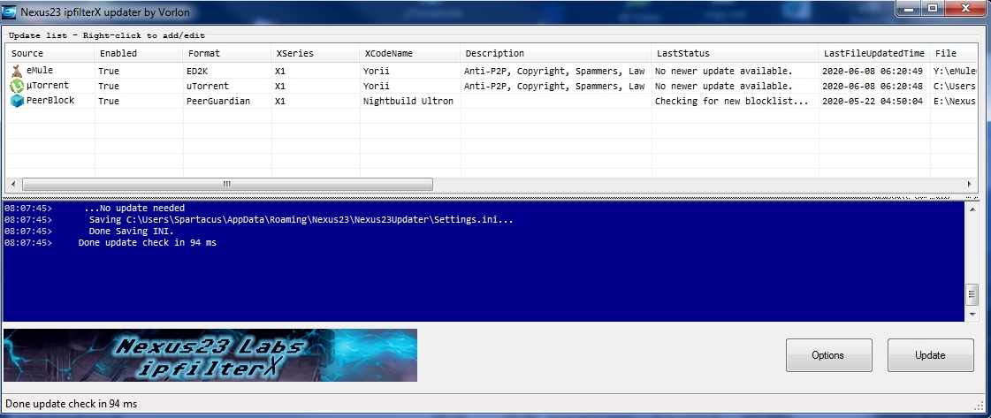Click the PeerGuardian format cell

(218, 101)
